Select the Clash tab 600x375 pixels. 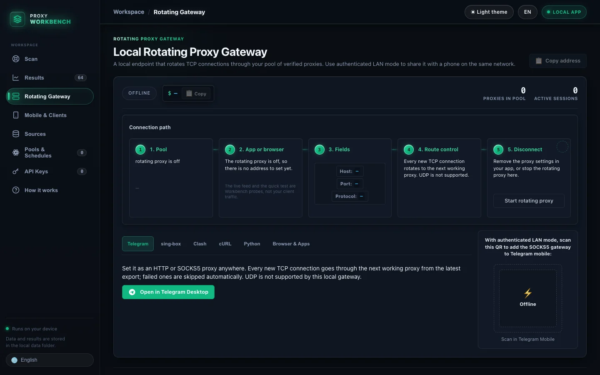tap(200, 244)
